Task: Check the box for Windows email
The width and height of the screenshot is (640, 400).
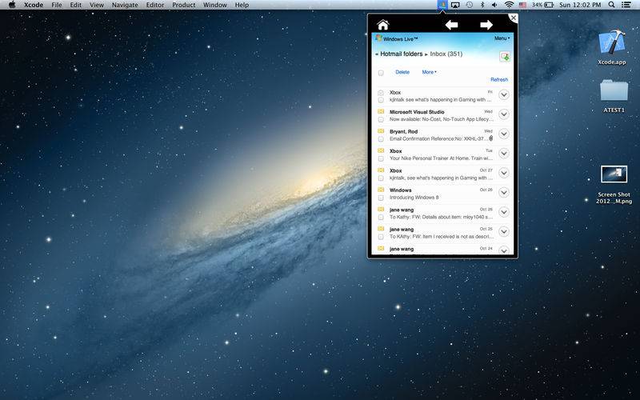Action: (381, 198)
